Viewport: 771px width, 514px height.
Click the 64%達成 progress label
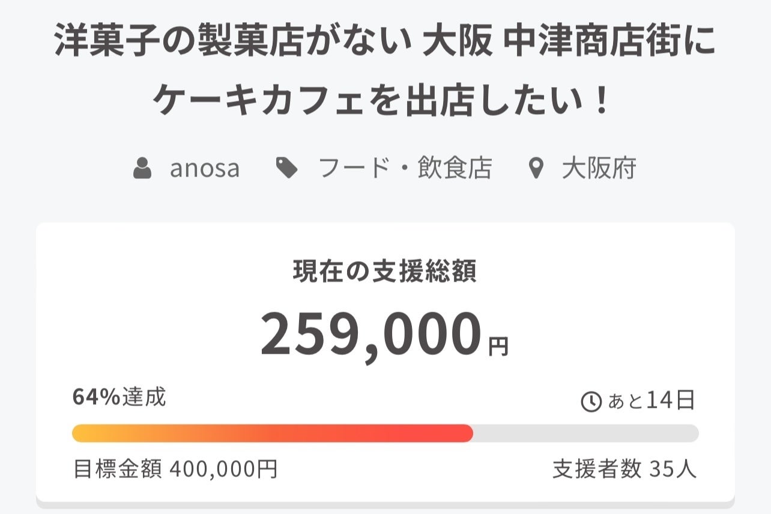click(119, 397)
